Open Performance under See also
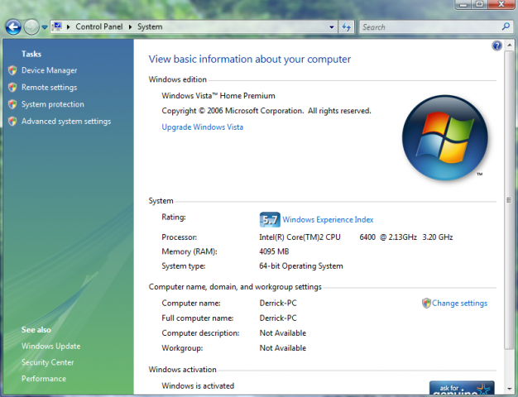Image resolution: width=518 pixels, height=397 pixels. pyautogui.click(x=44, y=379)
